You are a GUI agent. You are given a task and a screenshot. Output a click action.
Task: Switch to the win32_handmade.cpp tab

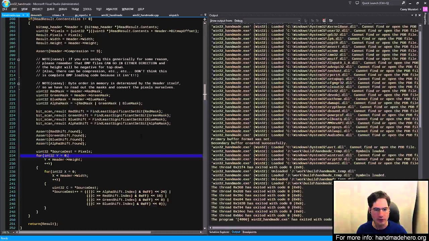[145, 15]
